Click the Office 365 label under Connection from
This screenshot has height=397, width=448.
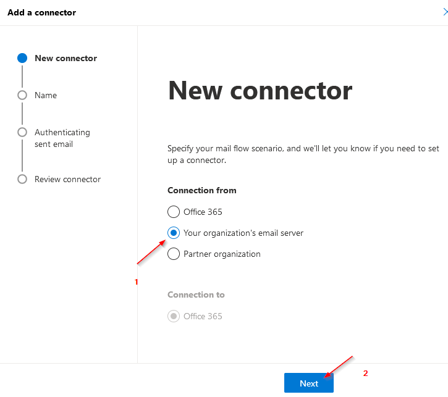pos(203,212)
